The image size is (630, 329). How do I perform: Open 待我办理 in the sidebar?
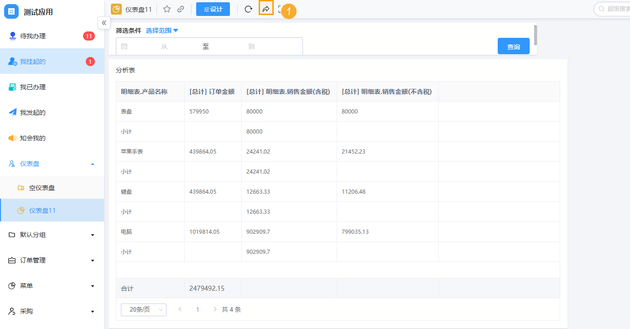33,36
